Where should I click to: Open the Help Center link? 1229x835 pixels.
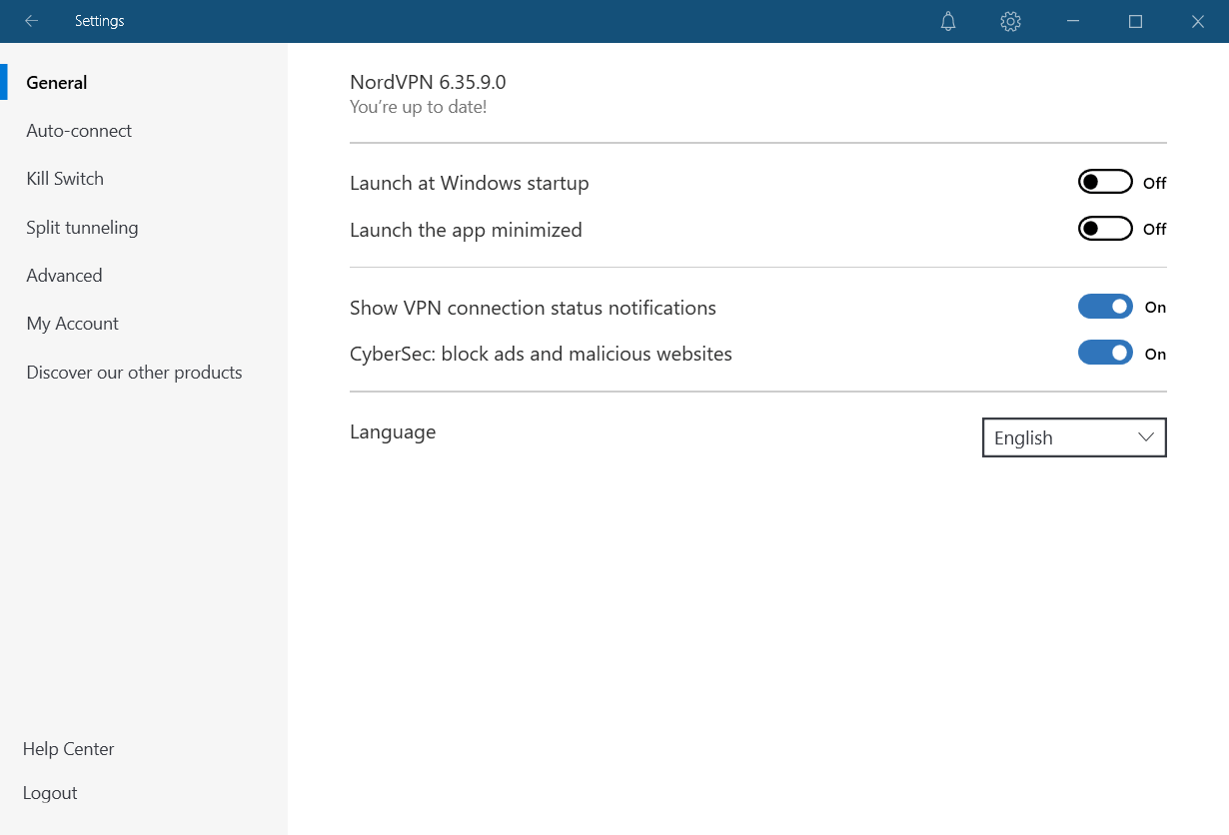68,749
